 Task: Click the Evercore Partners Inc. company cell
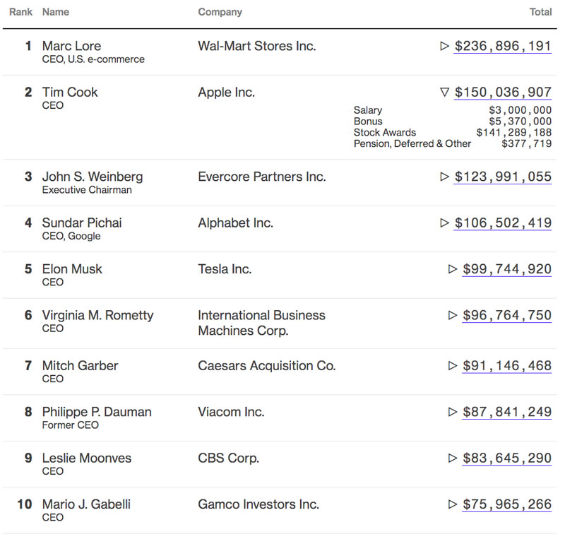262,177
